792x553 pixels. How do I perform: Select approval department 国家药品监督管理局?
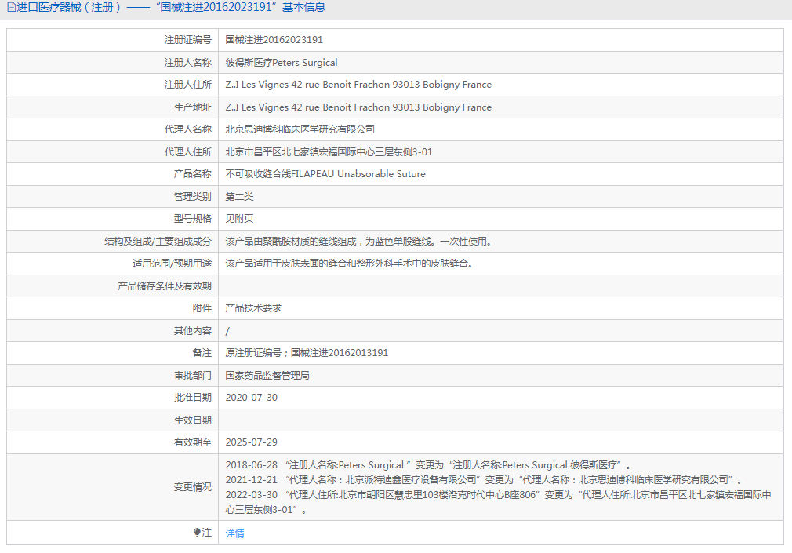[x=267, y=376]
